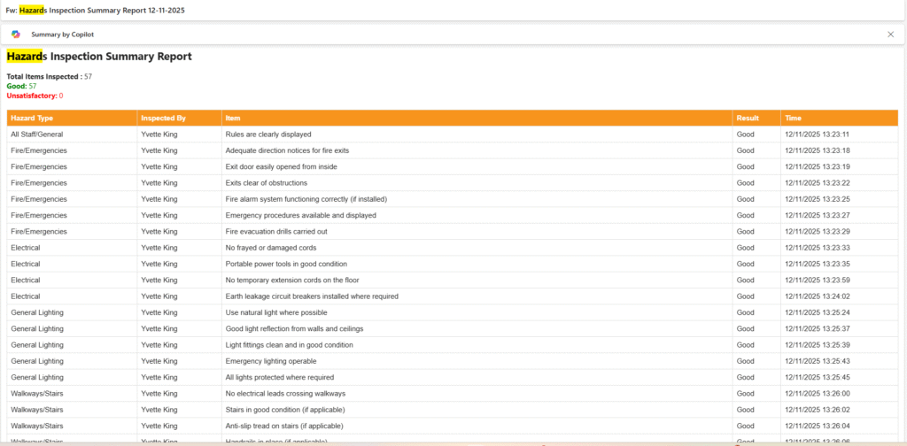Click 'Anti-slip tread on stairs' item

(285, 426)
